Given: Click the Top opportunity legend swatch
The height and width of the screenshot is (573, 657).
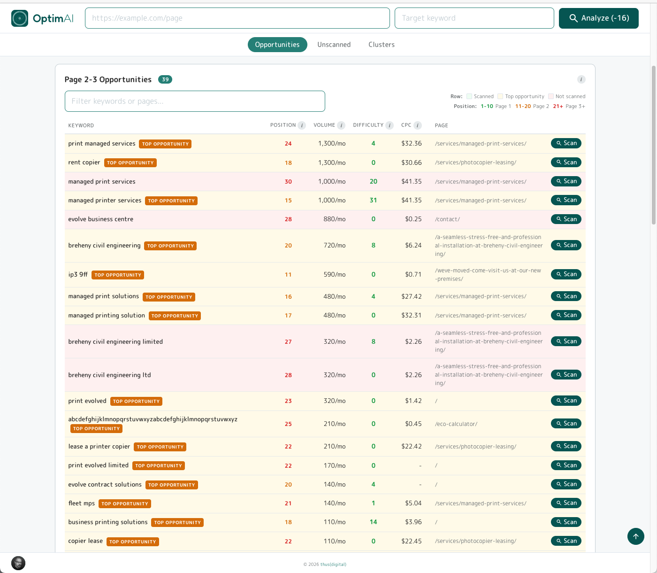Looking at the screenshot, I should [500, 96].
